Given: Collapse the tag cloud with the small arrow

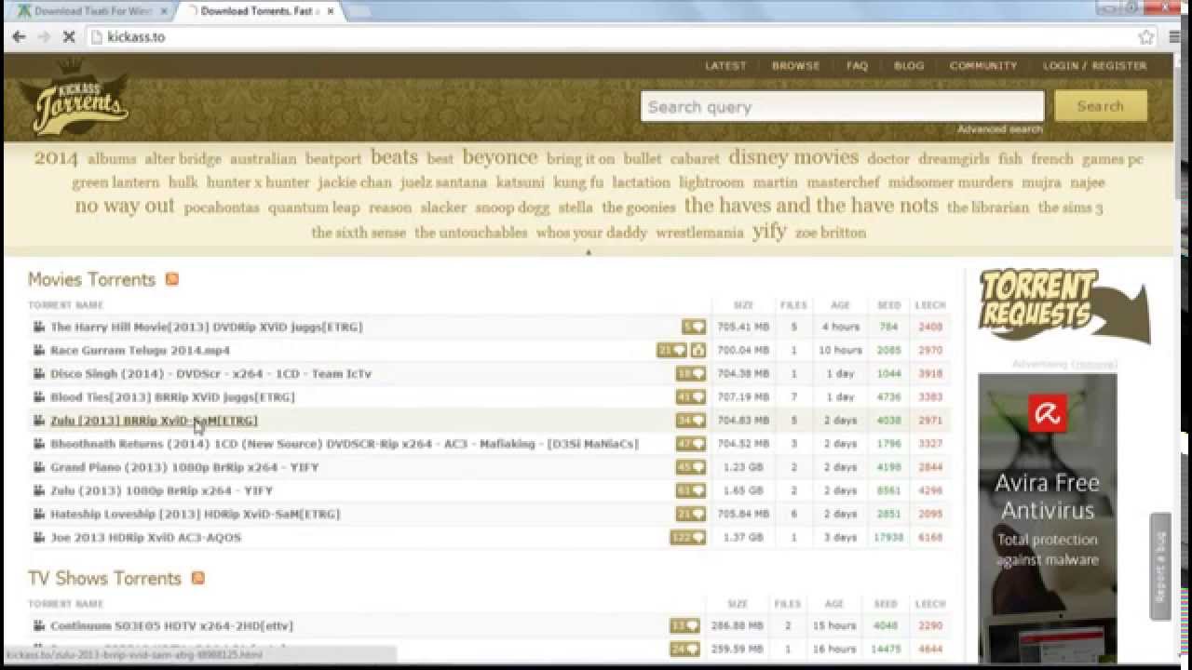Looking at the screenshot, I should (x=589, y=252).
